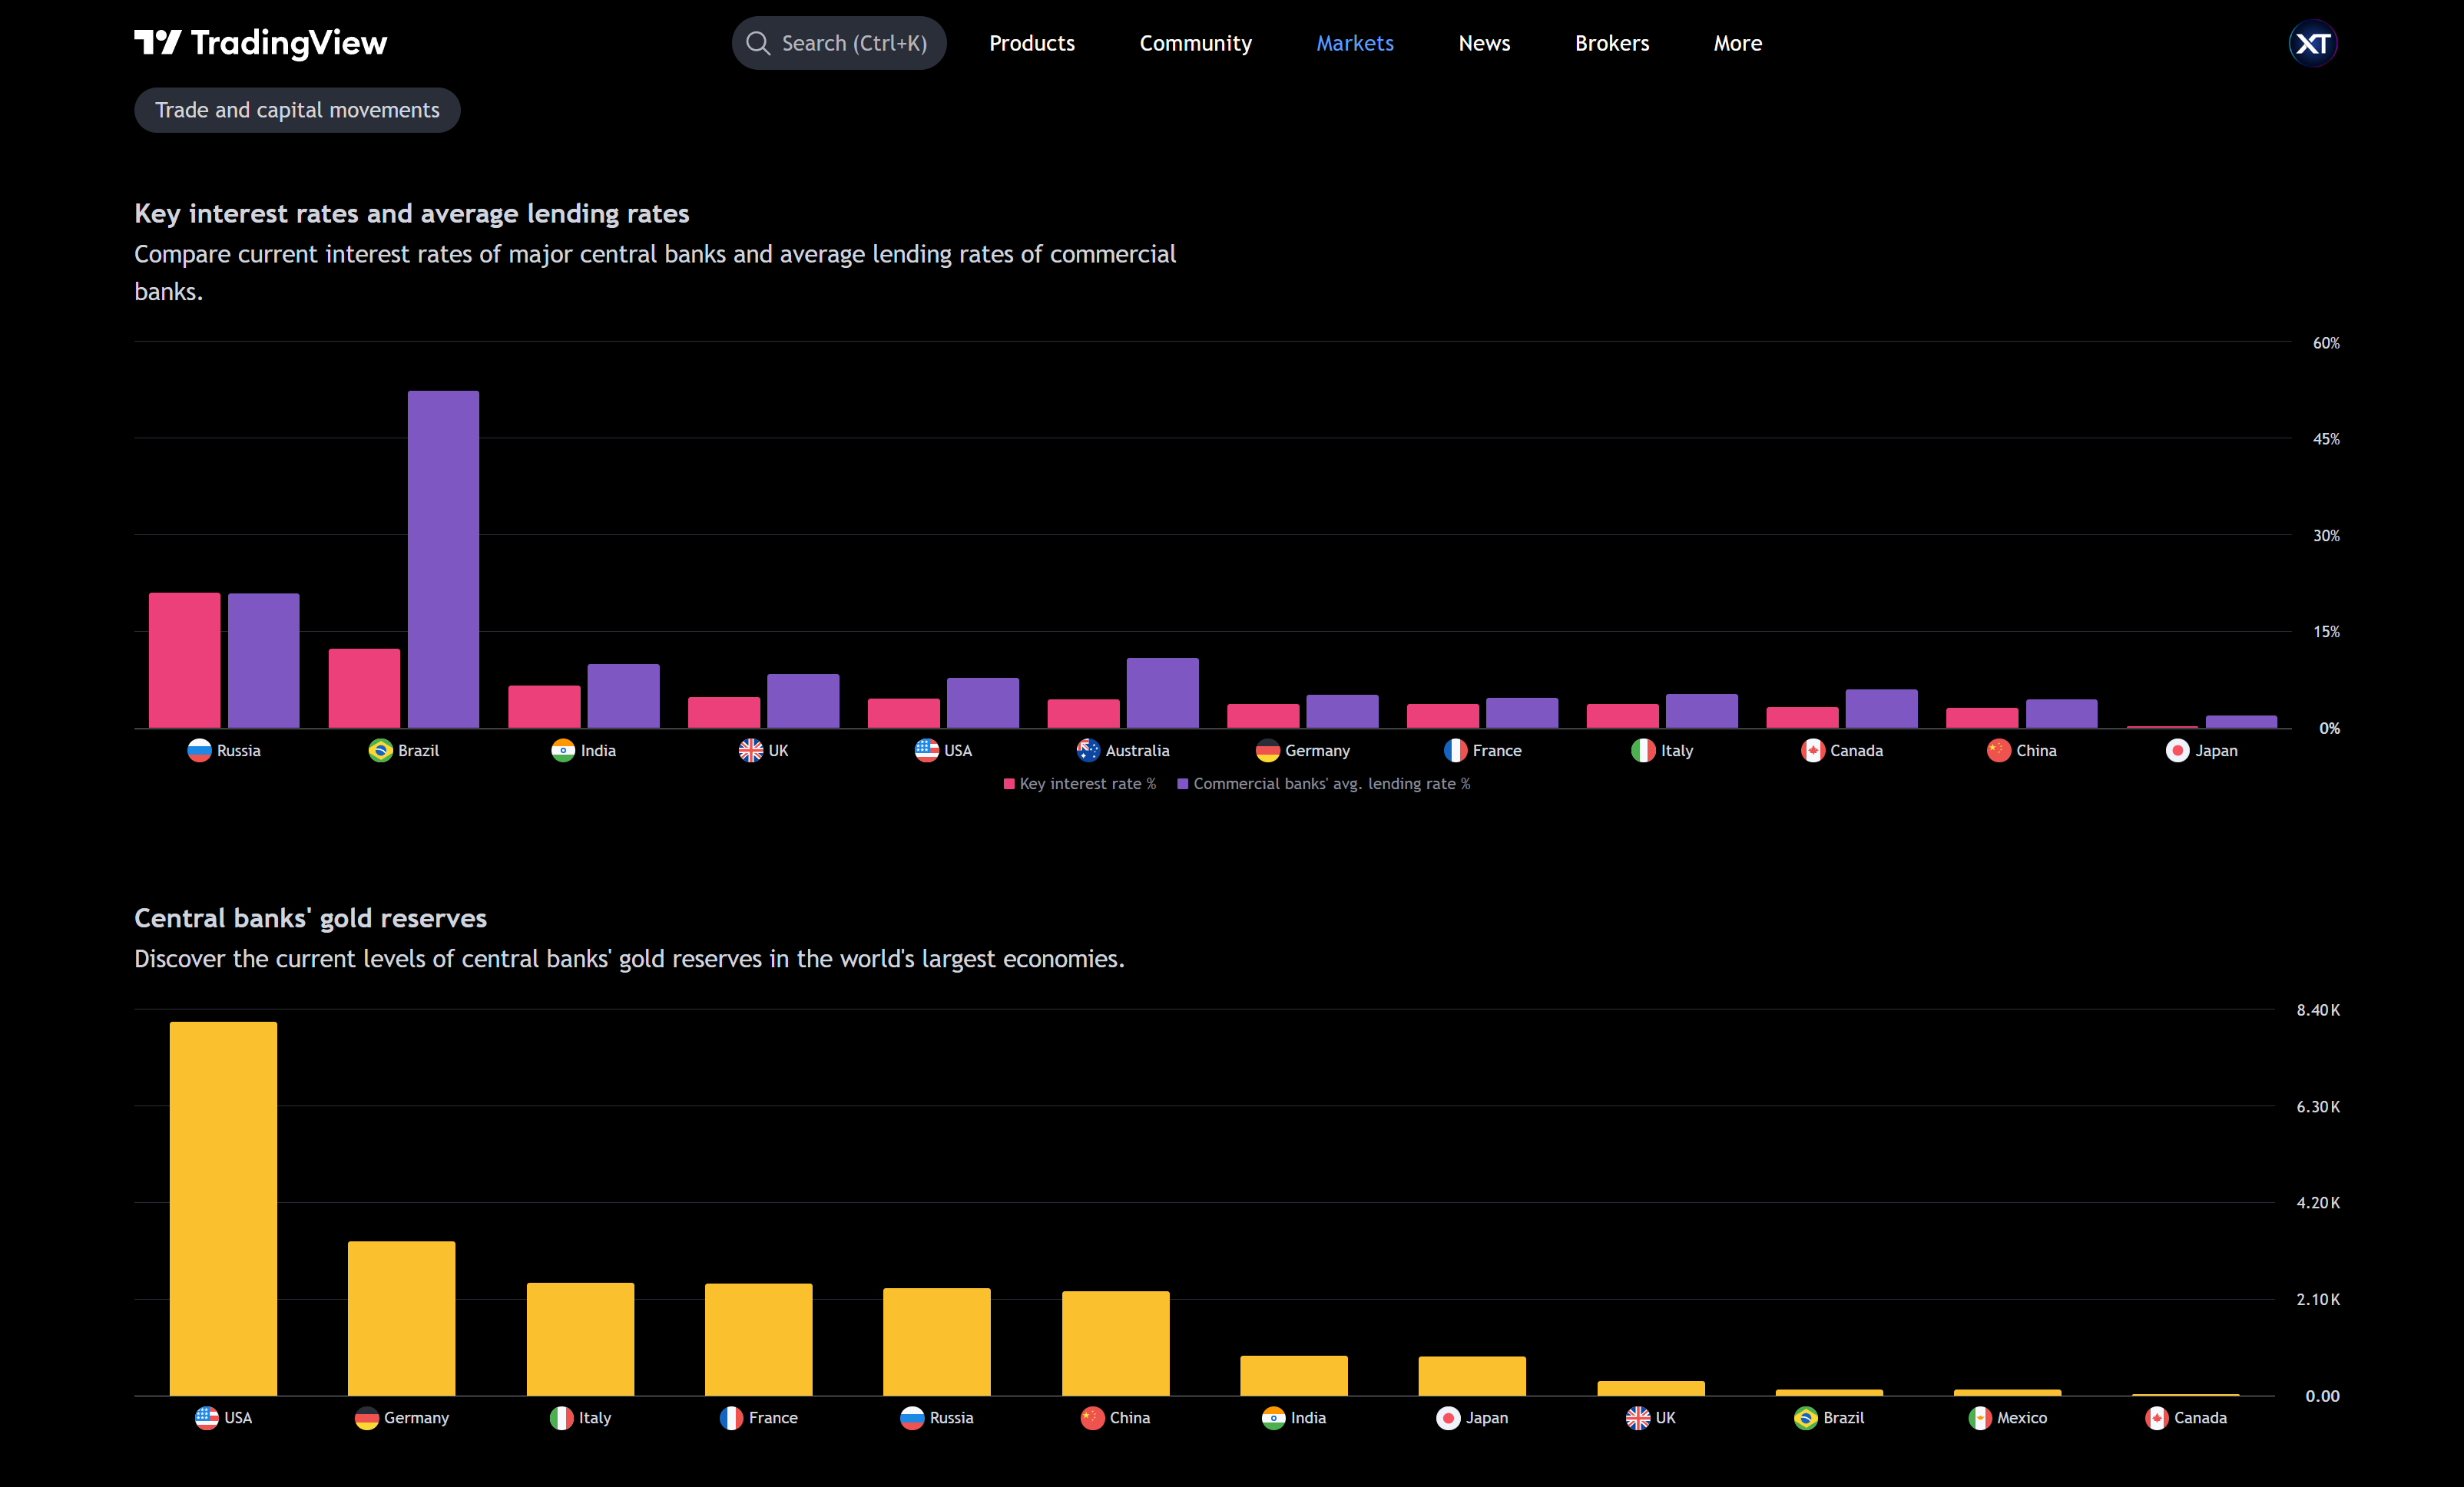Screen dimensions: 2464x1487
Task: Click Germany flag in gold reserves chart
Action: tap(366, 1418)
